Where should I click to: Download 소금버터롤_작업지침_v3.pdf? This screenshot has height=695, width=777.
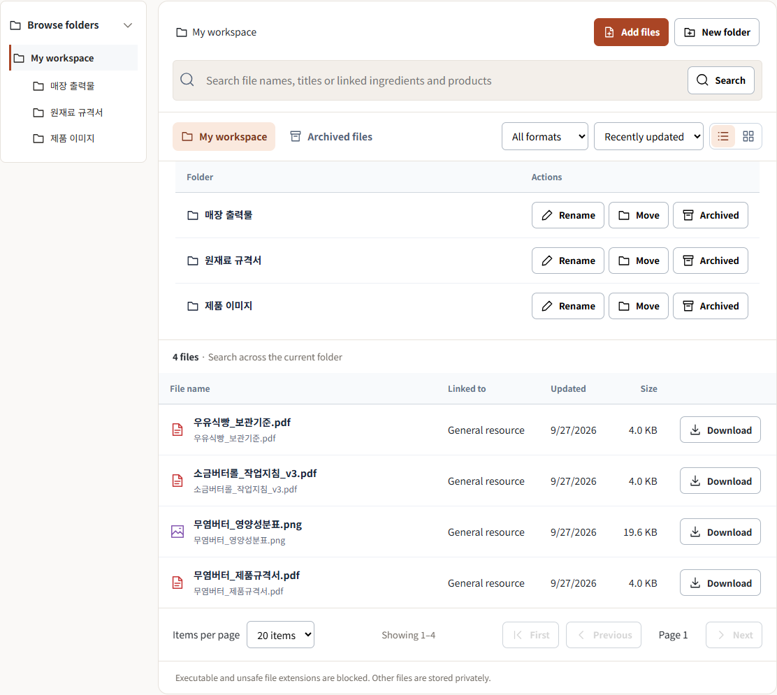click(x=720, y=481)
